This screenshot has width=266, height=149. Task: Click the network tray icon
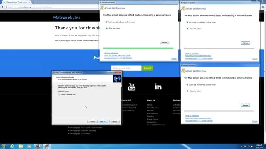249,147
